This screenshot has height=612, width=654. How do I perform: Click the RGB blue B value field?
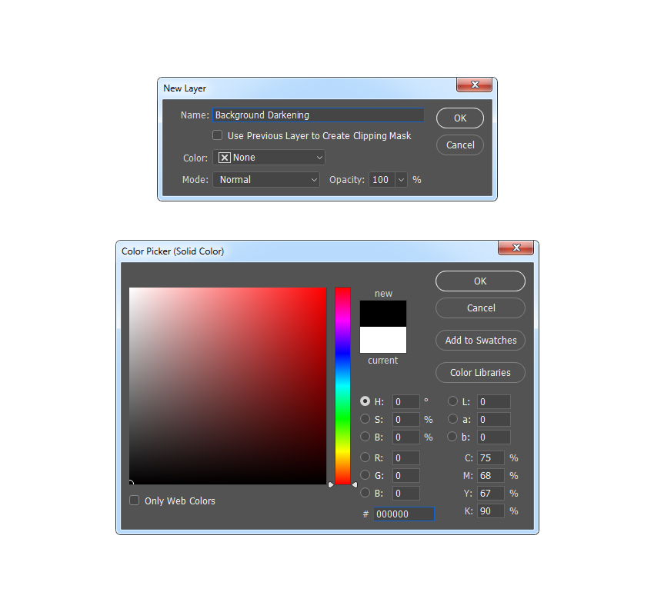(x=405, y=493)
